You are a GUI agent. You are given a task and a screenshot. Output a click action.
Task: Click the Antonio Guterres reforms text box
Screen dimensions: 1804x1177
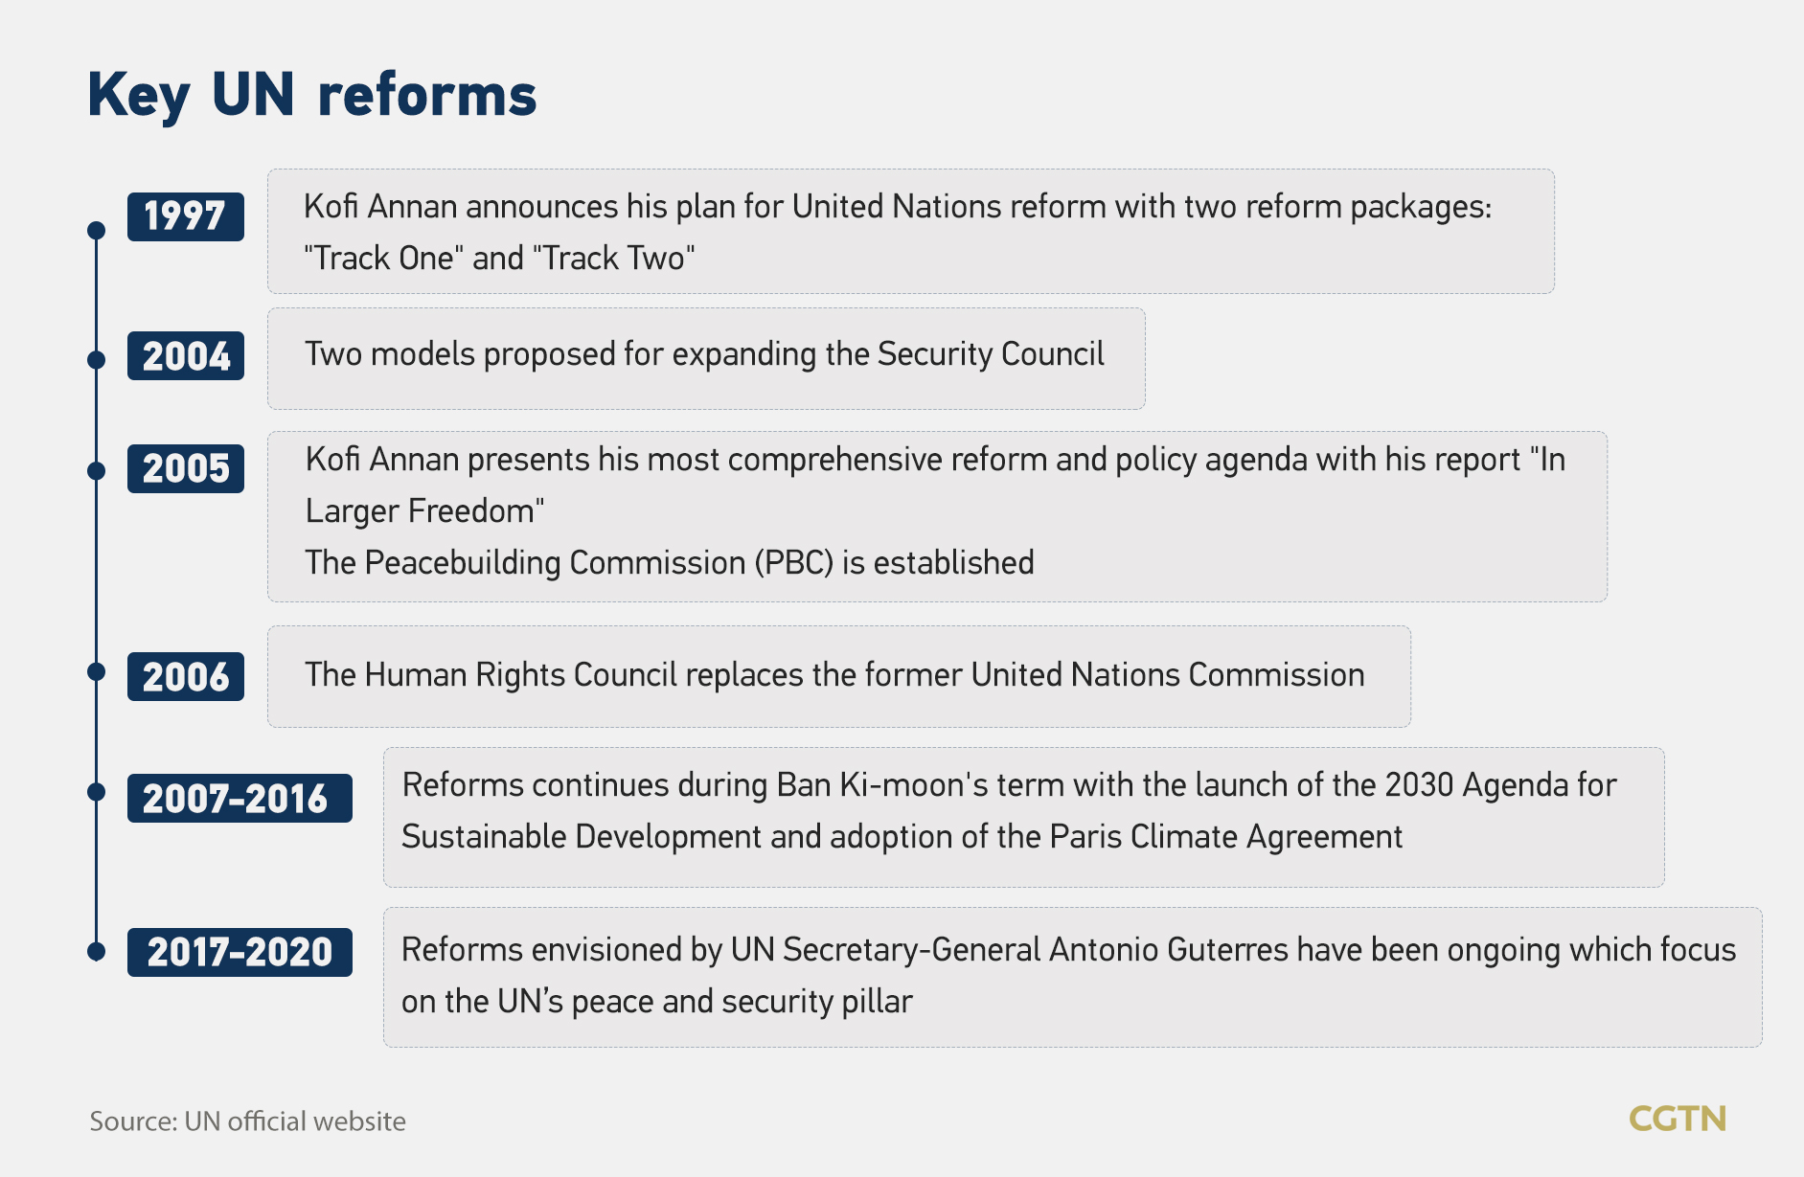pyautogui.click(x=1072, y=977)
